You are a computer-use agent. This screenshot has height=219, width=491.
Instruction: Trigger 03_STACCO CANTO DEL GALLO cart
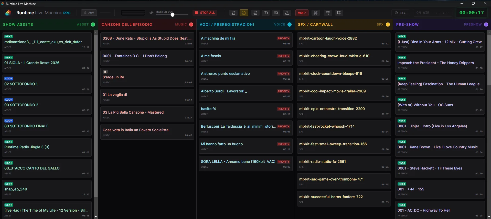coord(47,168)
